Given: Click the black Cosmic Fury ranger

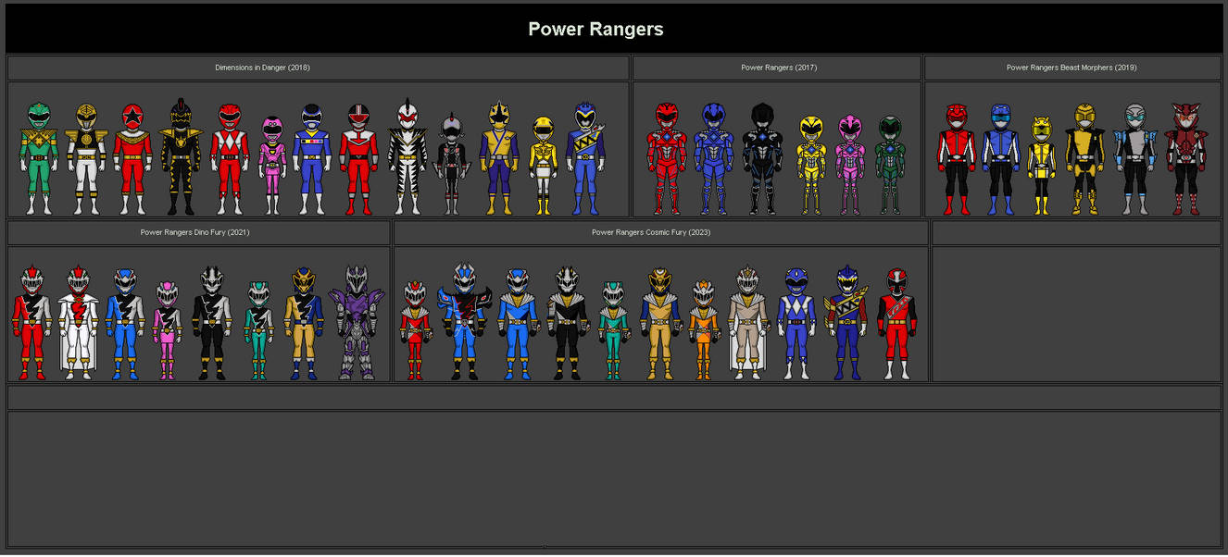Looking at the screenshot, I should coord(566,323).
